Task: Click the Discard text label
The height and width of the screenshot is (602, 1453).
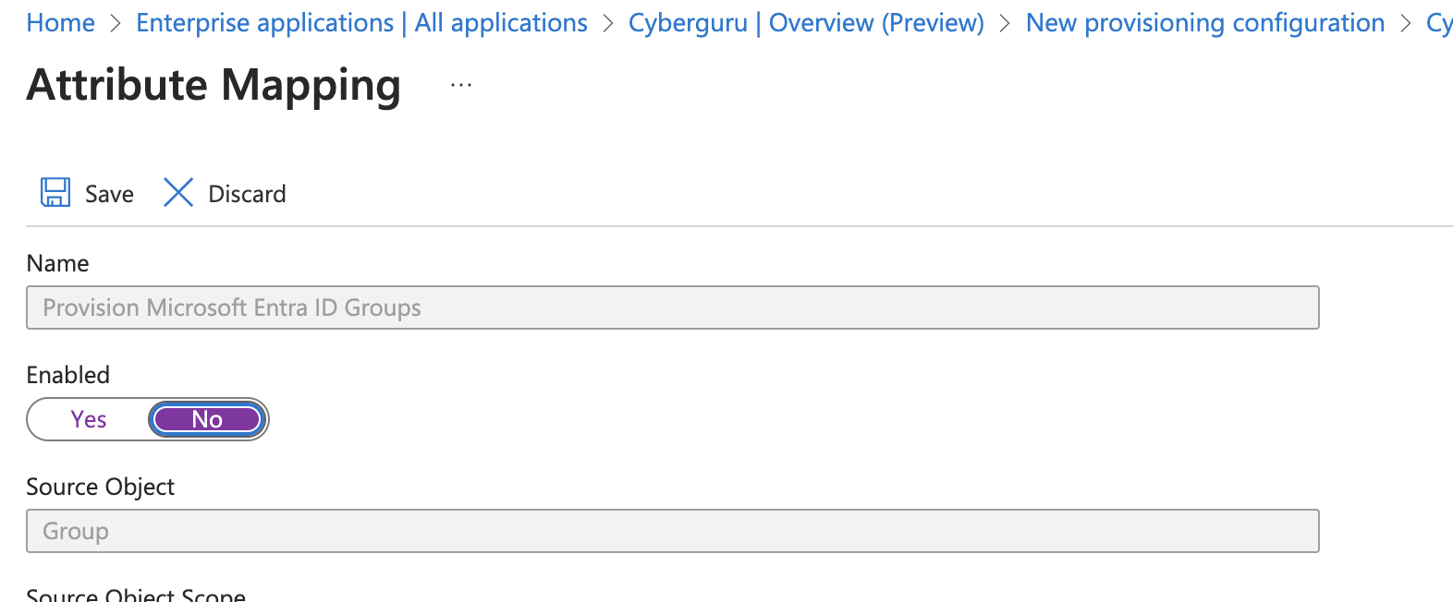Action: coord(247,194)
